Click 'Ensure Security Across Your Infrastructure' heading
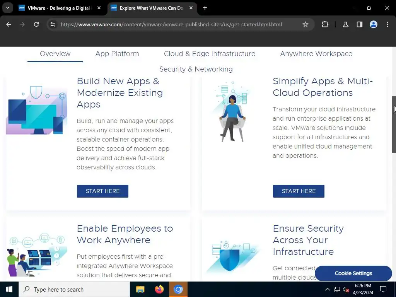This screenshot has height=297, width=396. 308,240
